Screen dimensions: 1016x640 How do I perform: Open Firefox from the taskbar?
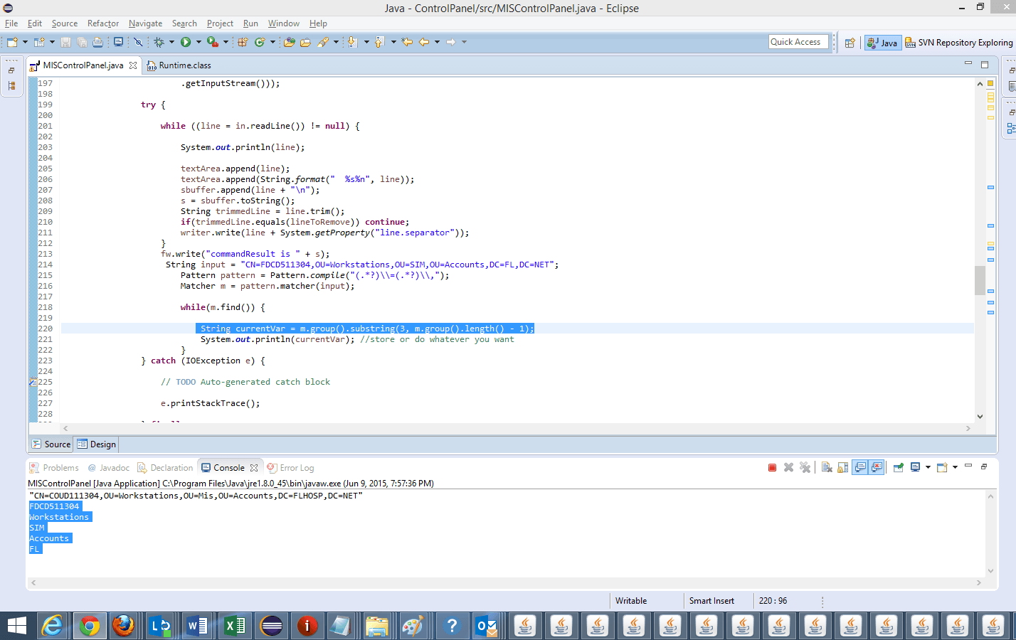coord(124,626)
